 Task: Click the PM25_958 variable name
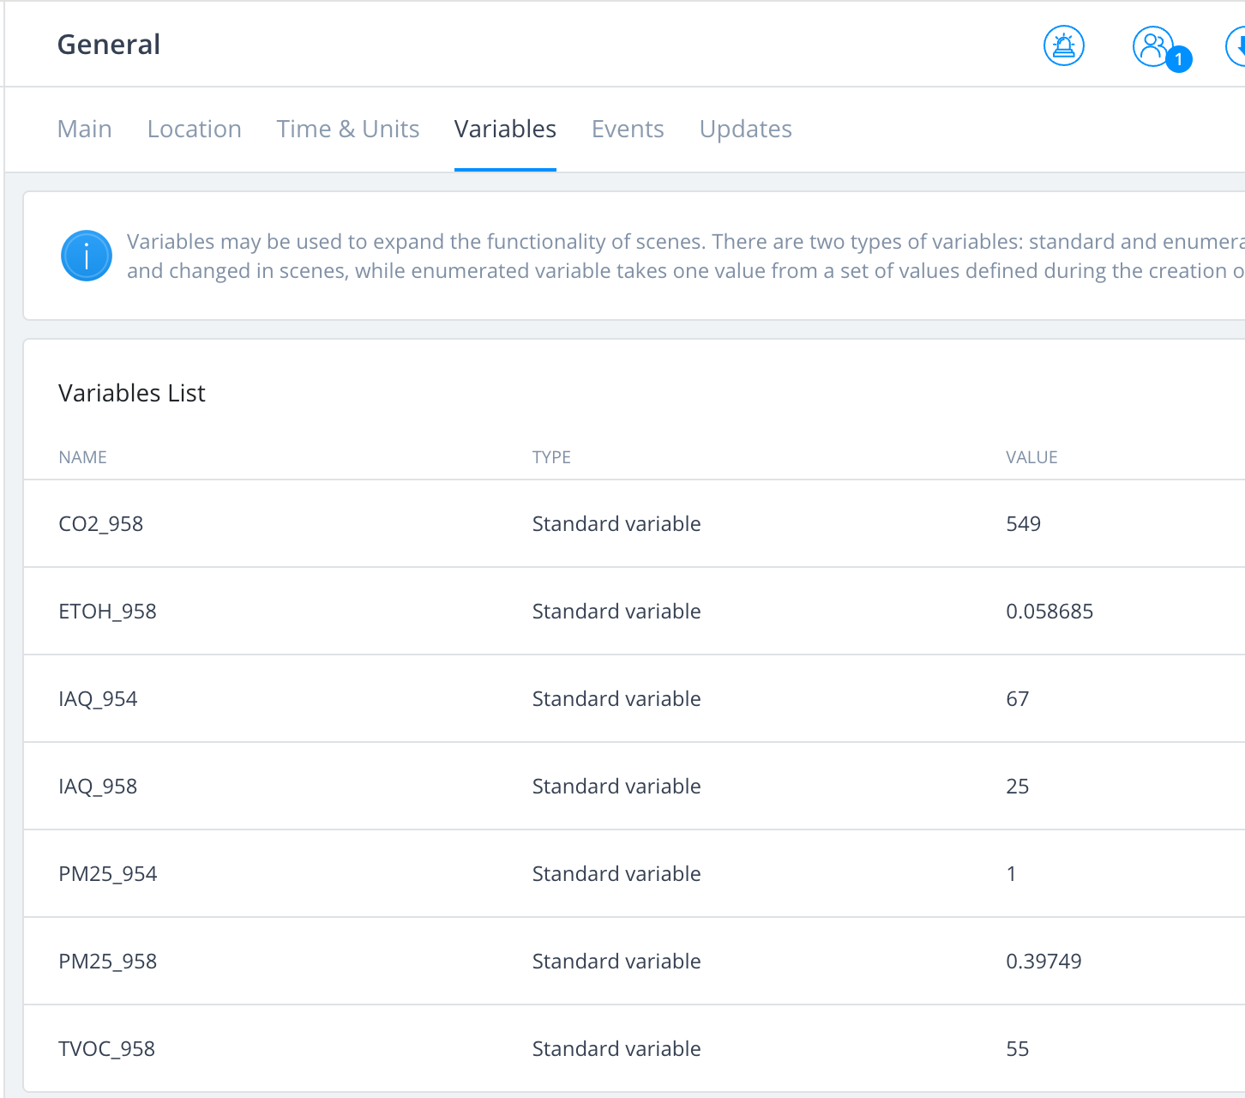point(107,962)
